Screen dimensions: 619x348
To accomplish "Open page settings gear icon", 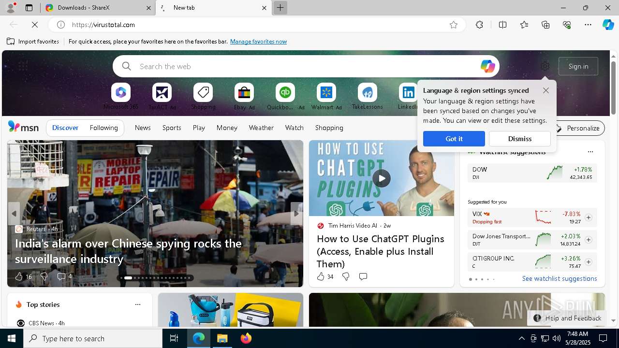I will (545, 66).
